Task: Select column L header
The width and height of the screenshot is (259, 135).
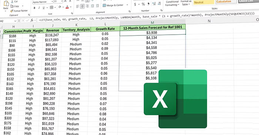Action: point(105,24)
